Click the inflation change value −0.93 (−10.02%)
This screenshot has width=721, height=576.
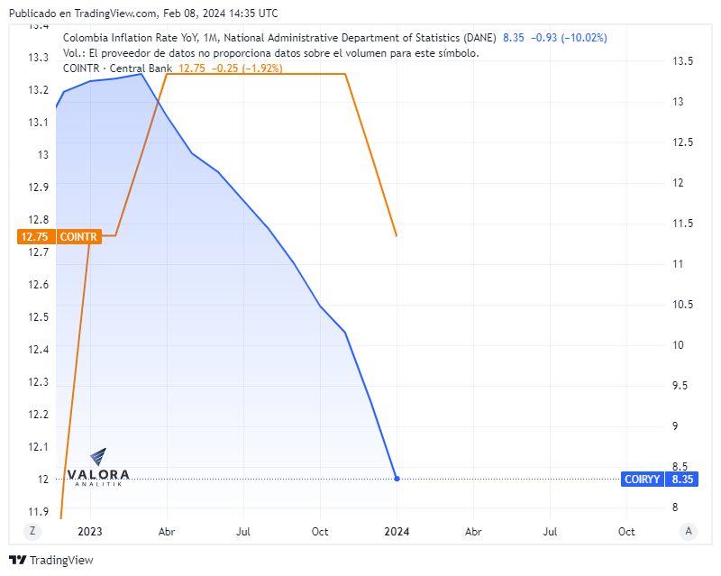click(x=568, y=38)
